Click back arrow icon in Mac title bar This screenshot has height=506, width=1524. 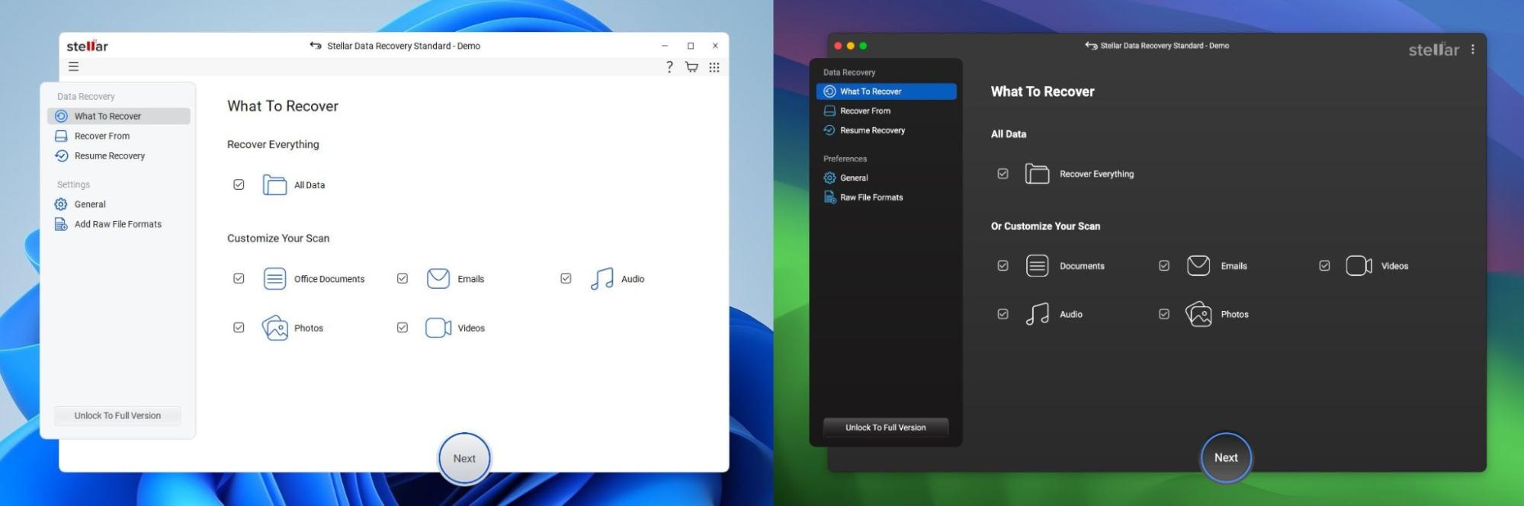1091,46
